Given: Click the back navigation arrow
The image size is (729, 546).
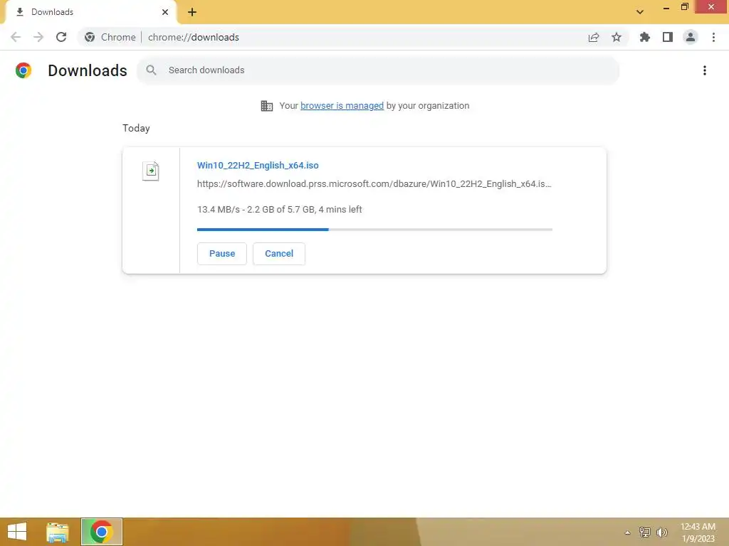Looking at the screenshot, I should tap(16, 37).
